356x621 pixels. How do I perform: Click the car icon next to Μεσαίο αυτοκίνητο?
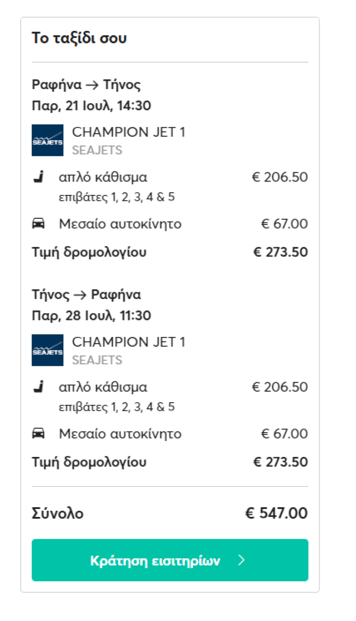[38, 224]
